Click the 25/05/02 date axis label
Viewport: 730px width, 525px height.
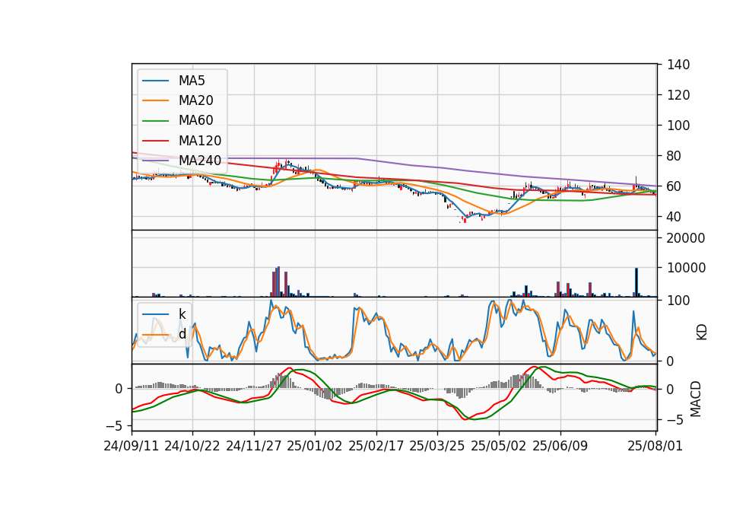[x=499, y=446]
